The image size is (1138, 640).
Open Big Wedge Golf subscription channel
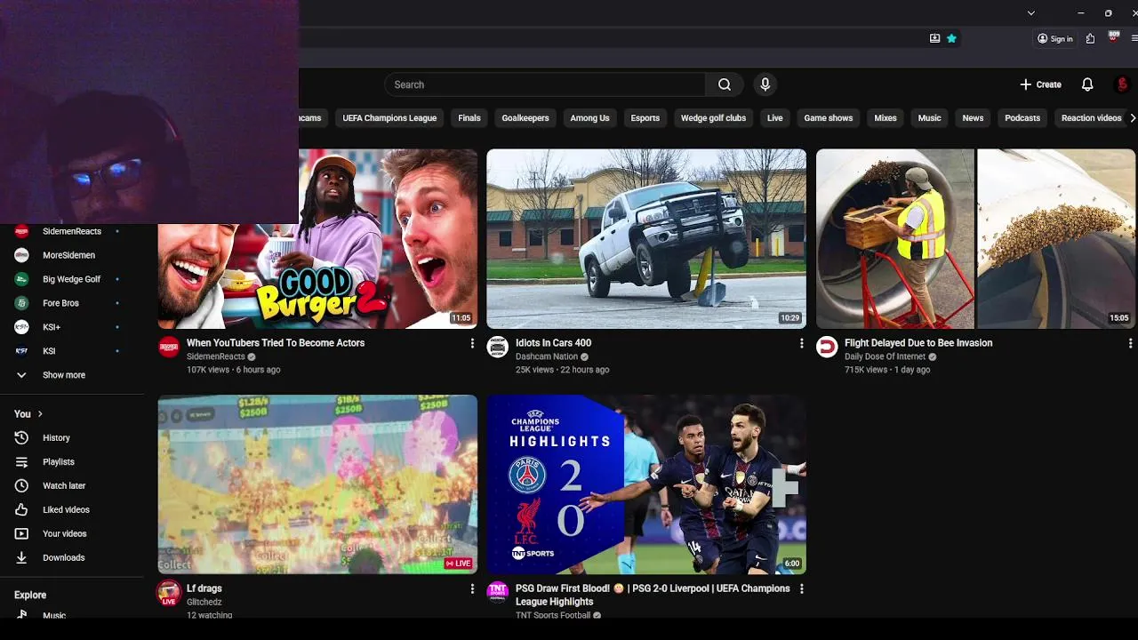pyautogui.click(x=73, y=279)
